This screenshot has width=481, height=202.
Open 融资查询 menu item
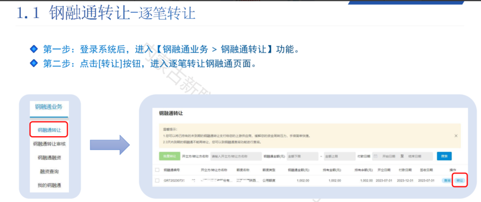(49, 171)
